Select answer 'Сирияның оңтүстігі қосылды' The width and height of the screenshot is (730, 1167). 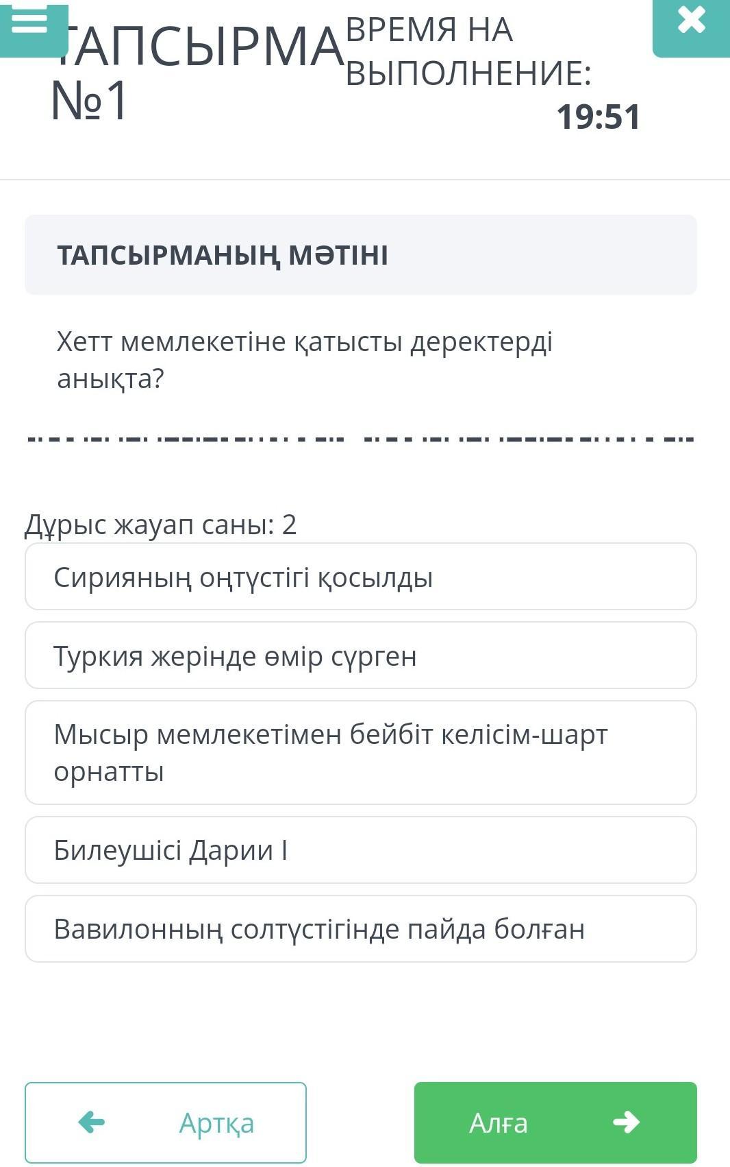[x=360, y=577]
